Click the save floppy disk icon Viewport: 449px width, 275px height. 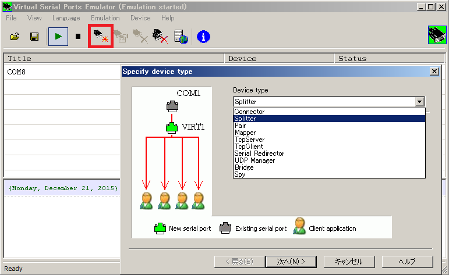coord(34,37)
